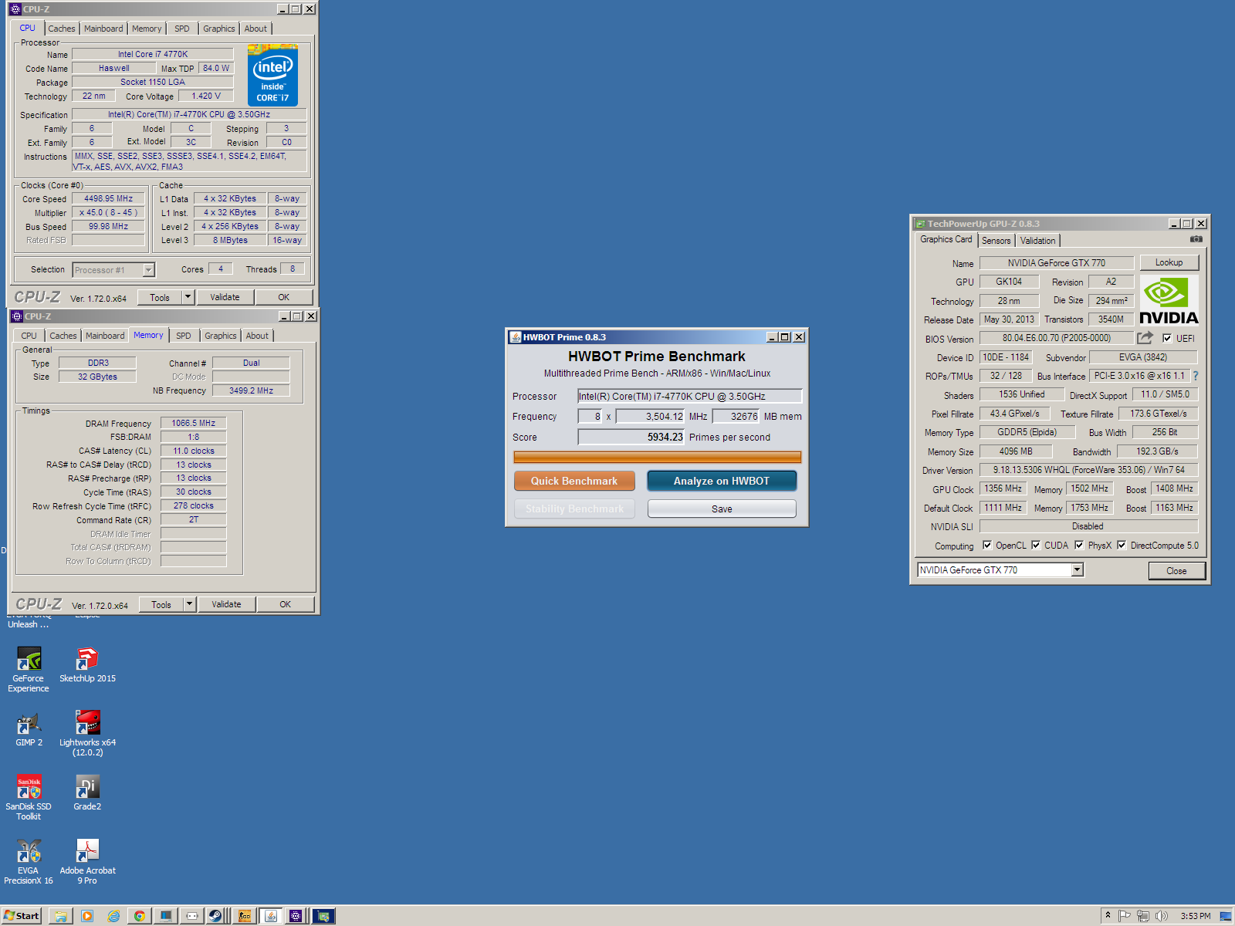Open the About tab in upper CPU-Z

(x=255, y=29)
